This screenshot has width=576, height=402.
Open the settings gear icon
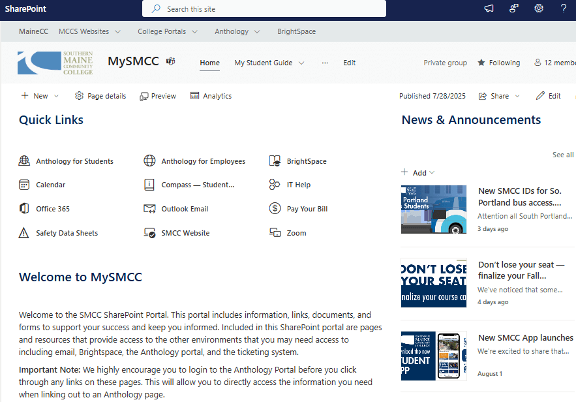pos(539,8)
